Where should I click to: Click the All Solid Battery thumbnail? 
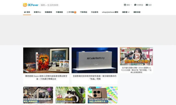tap(95, 60)
